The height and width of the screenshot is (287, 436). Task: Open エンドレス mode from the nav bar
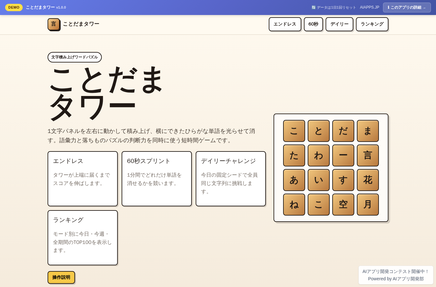285,24
